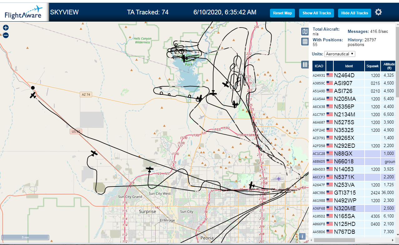Zoom in the map with plus button
Screen dimensions: 399x245
6,28
